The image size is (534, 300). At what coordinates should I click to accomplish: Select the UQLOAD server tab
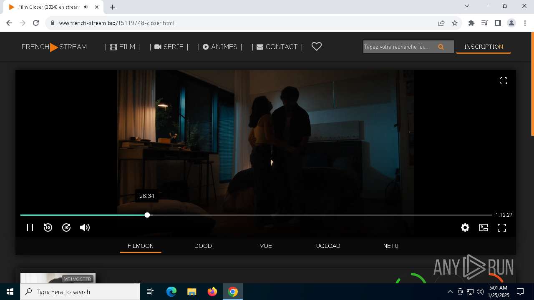click(328, 246)
